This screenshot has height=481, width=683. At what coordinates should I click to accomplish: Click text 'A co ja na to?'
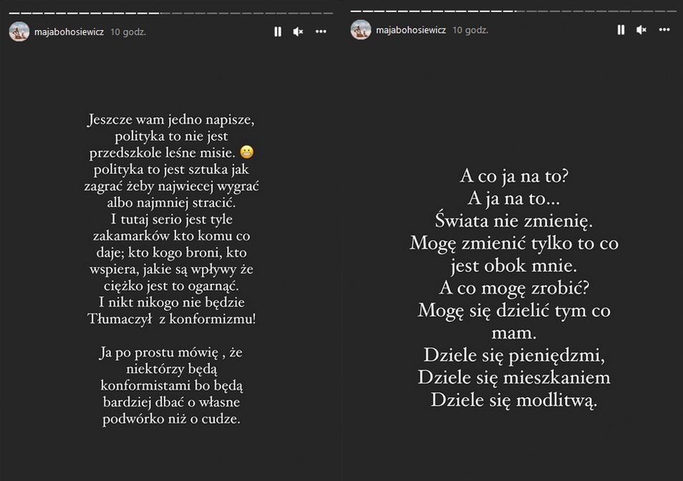pos(514,176)
